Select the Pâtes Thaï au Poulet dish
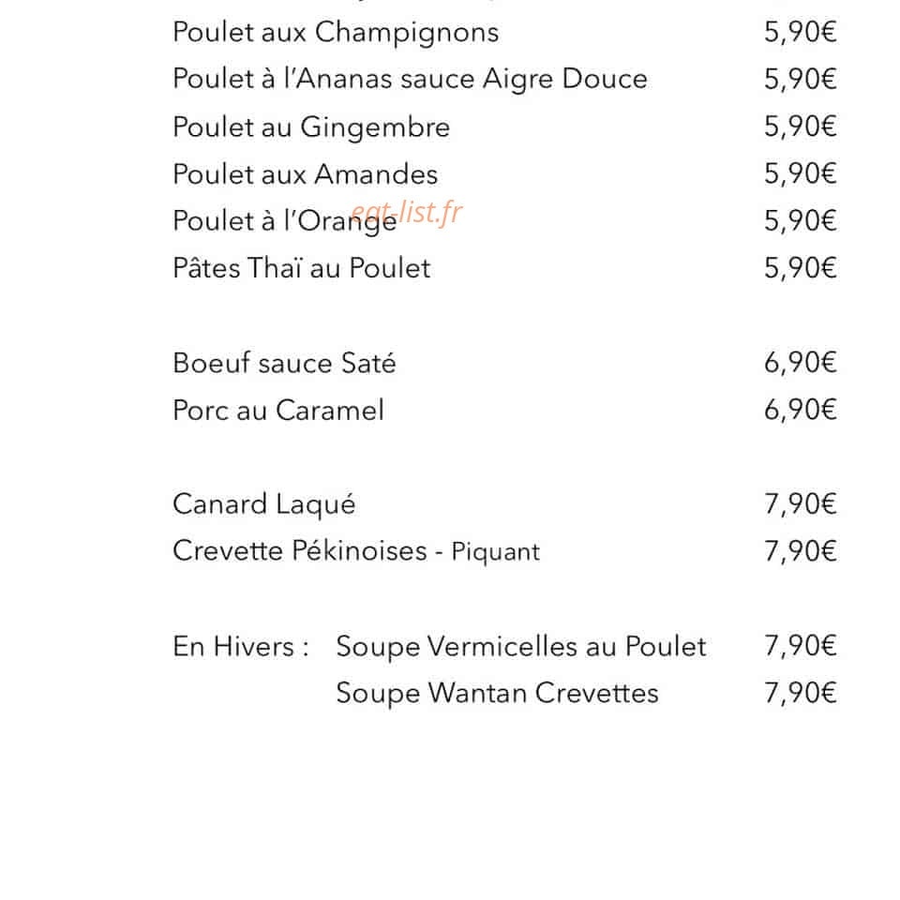Screen dimensions: 900x900 coord(301,268)
